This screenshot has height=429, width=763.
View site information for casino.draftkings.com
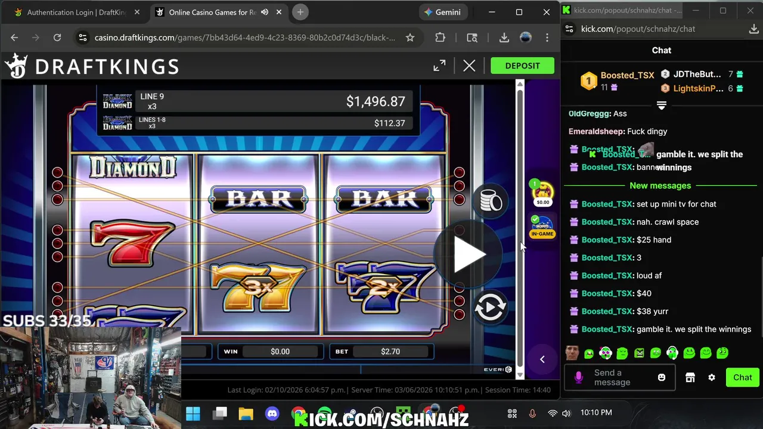click(83, 38)
